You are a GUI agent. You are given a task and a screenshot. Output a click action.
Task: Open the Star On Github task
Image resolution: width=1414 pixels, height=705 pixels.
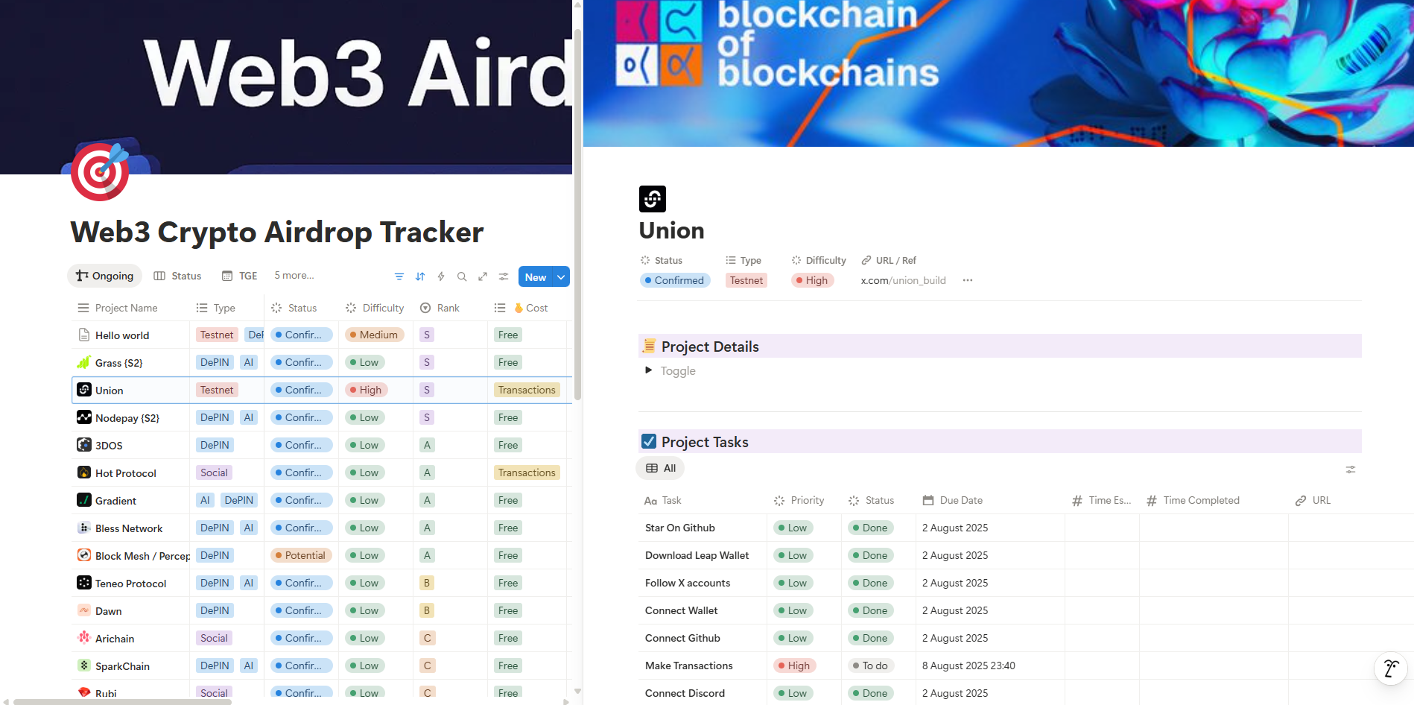tap(680, 528)
